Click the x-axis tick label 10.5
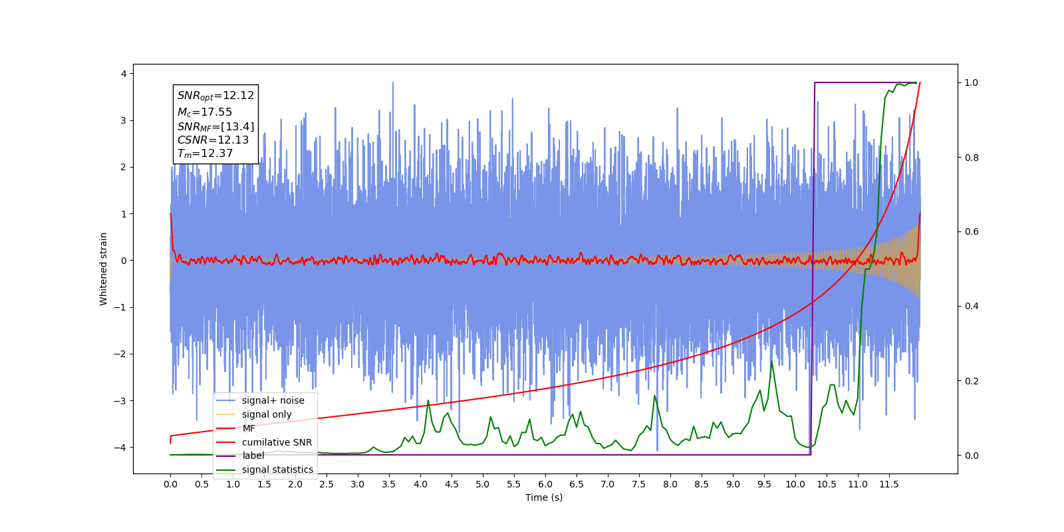 click(827, 484)
